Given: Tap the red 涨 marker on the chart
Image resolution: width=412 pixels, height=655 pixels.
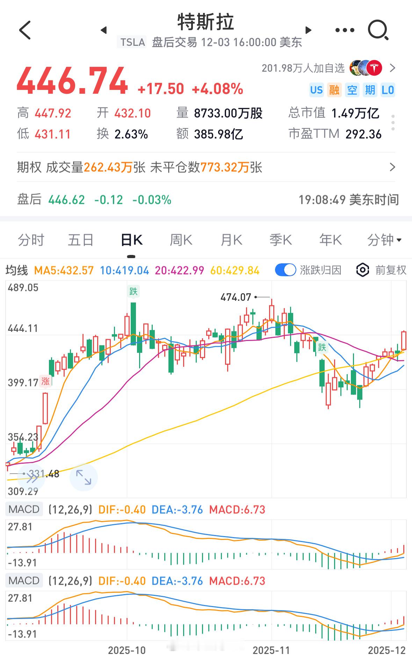Looking at the screenshot, I should [x=45, y=381].
